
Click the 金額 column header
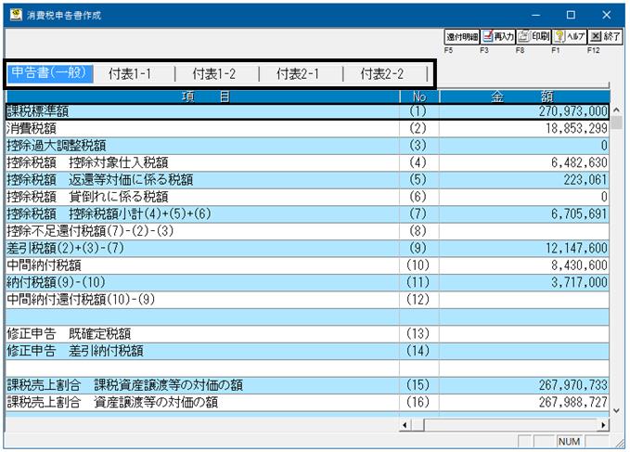524,97
